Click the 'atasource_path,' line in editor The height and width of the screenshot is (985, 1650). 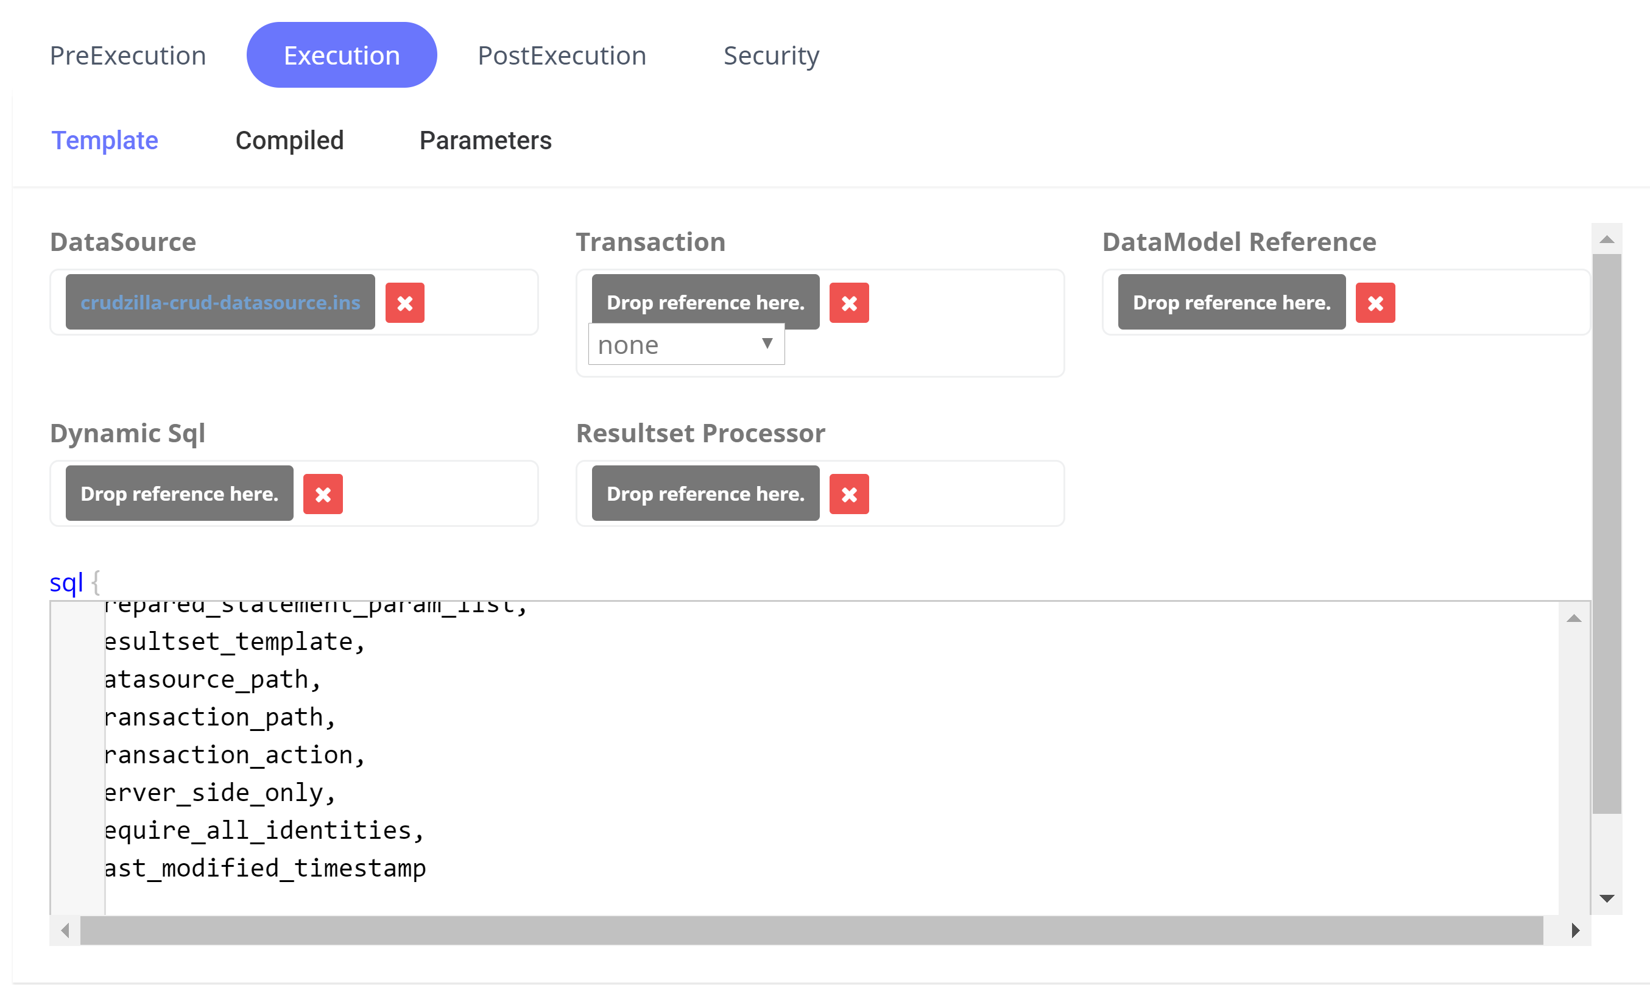(x=213, y=680)
